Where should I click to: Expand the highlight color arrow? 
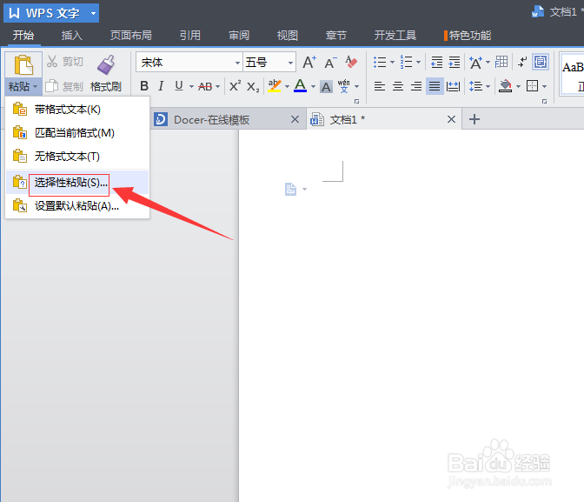(287, 87)
